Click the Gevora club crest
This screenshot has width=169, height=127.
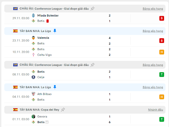click(33, 116)
